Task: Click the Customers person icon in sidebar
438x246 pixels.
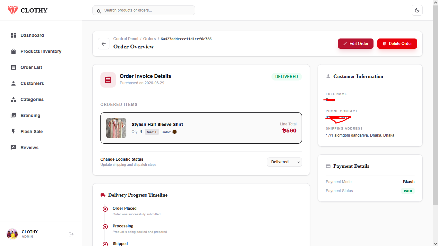Action: pos(13,83)
